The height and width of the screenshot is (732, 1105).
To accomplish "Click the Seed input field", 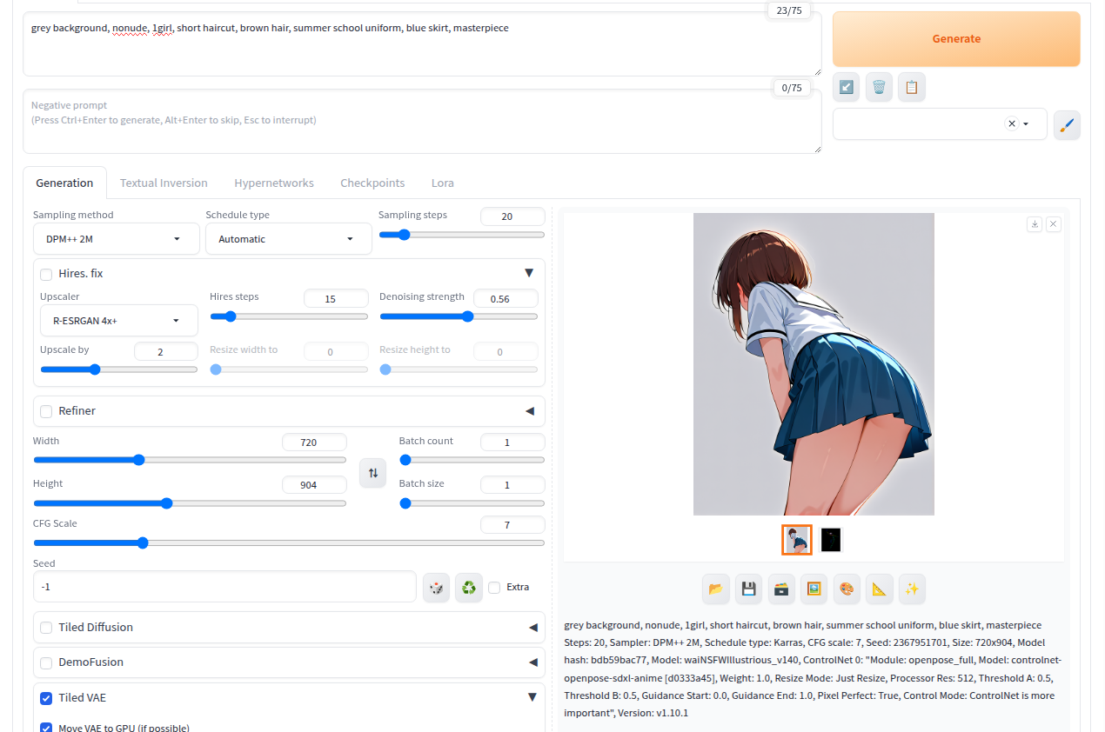I will point(224,587).
